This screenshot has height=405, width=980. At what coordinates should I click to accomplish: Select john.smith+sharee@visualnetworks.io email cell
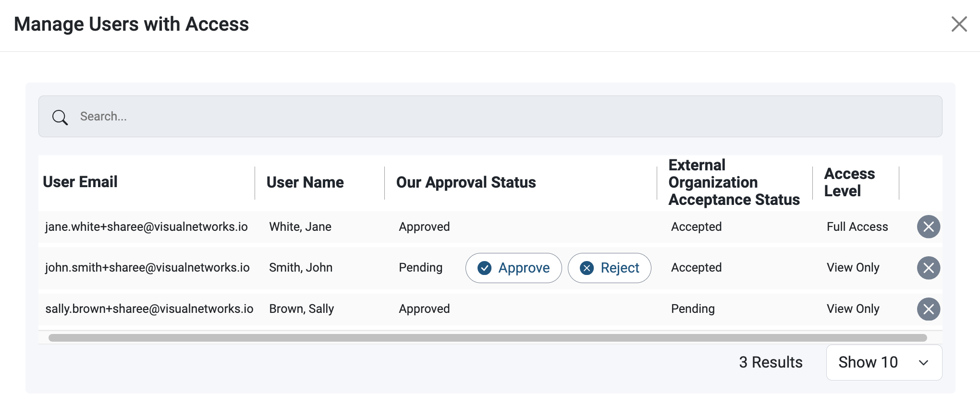click(147, 267)
